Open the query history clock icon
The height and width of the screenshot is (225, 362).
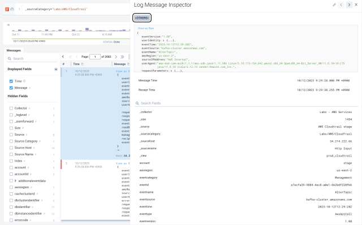12,9
